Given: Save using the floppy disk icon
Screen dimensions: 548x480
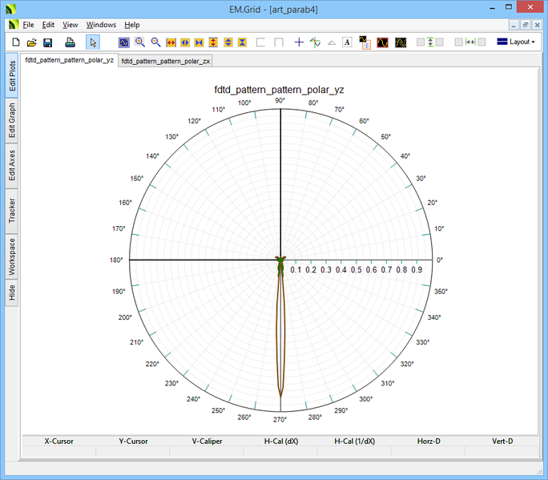Looking at the screenshot, I should pos(48,42).
